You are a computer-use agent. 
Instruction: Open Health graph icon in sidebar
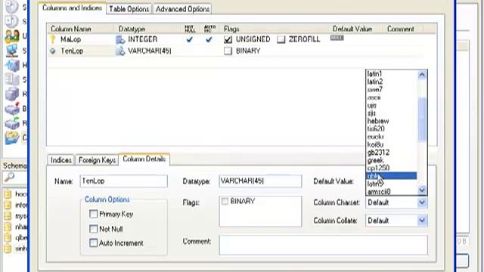[12, 65]
